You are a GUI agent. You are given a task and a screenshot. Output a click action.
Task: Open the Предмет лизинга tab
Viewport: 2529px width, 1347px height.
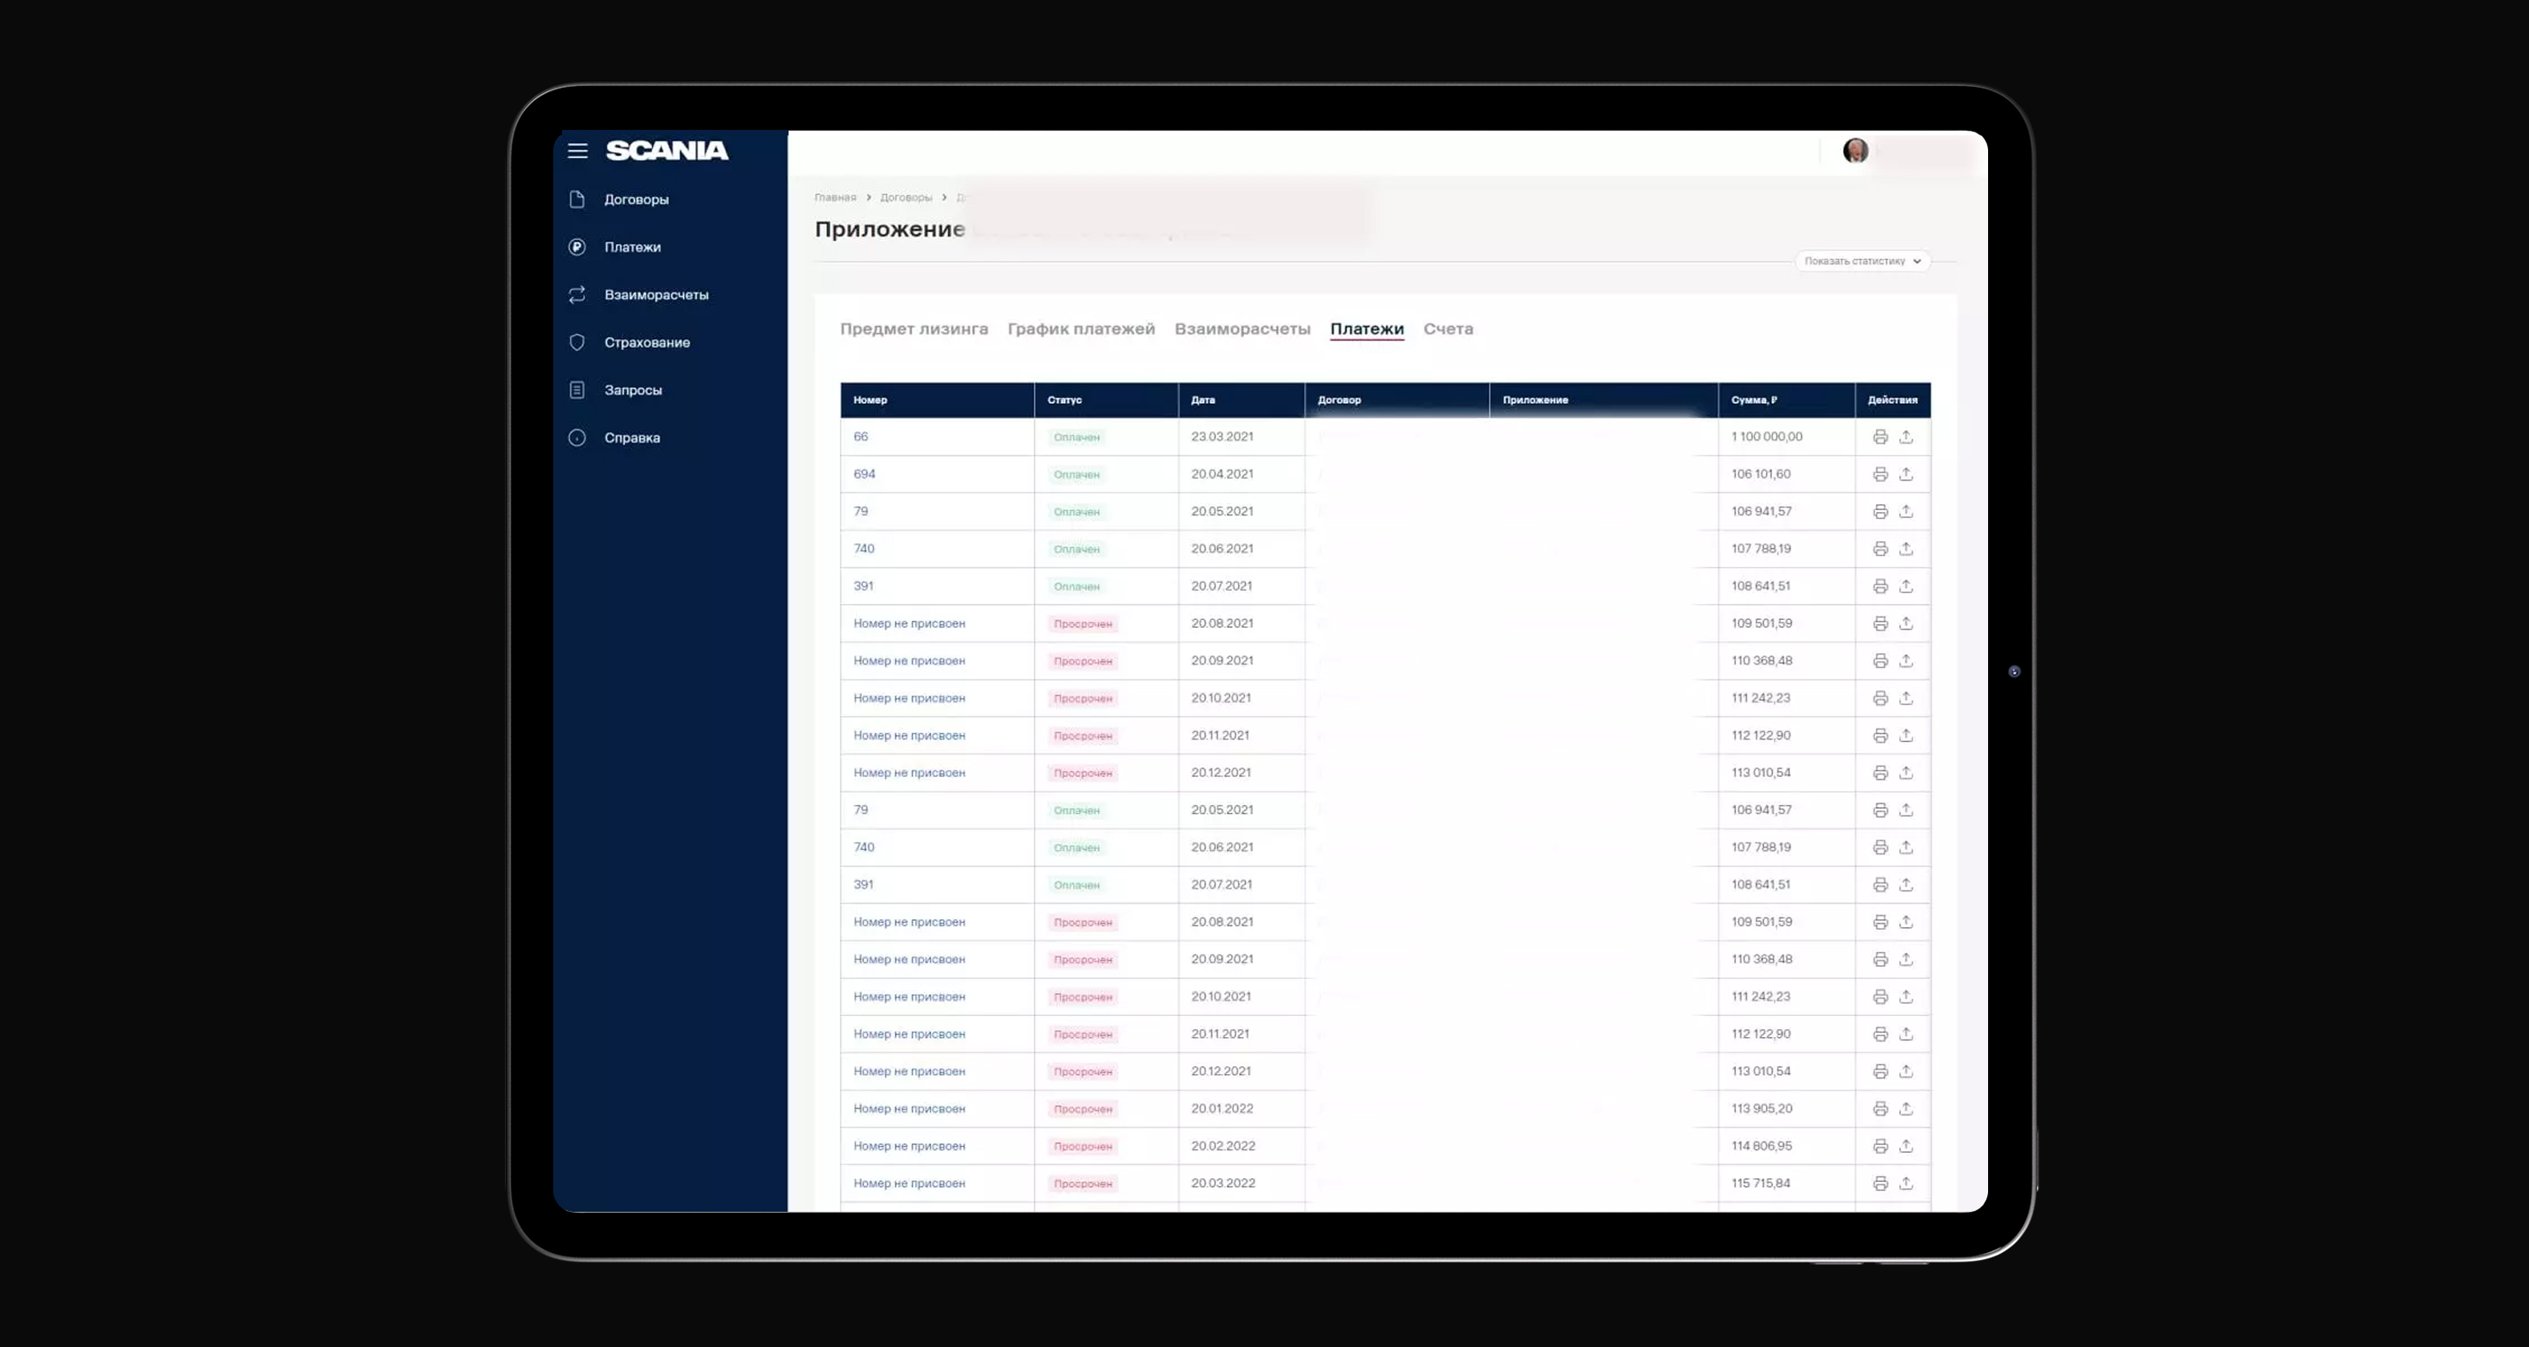coord(913,329)
